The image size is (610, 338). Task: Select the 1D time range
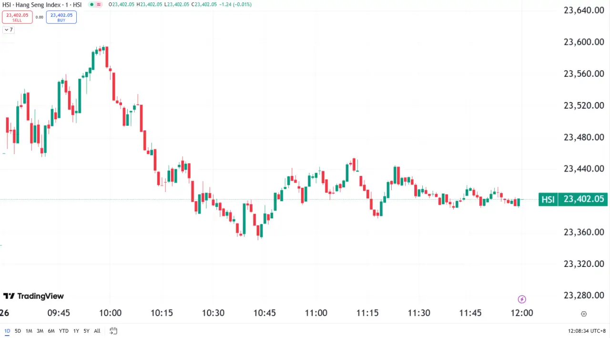[x=7, y=330]
